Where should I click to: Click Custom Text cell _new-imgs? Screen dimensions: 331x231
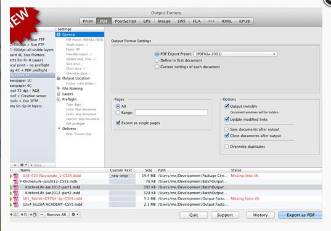coord(122,176)
